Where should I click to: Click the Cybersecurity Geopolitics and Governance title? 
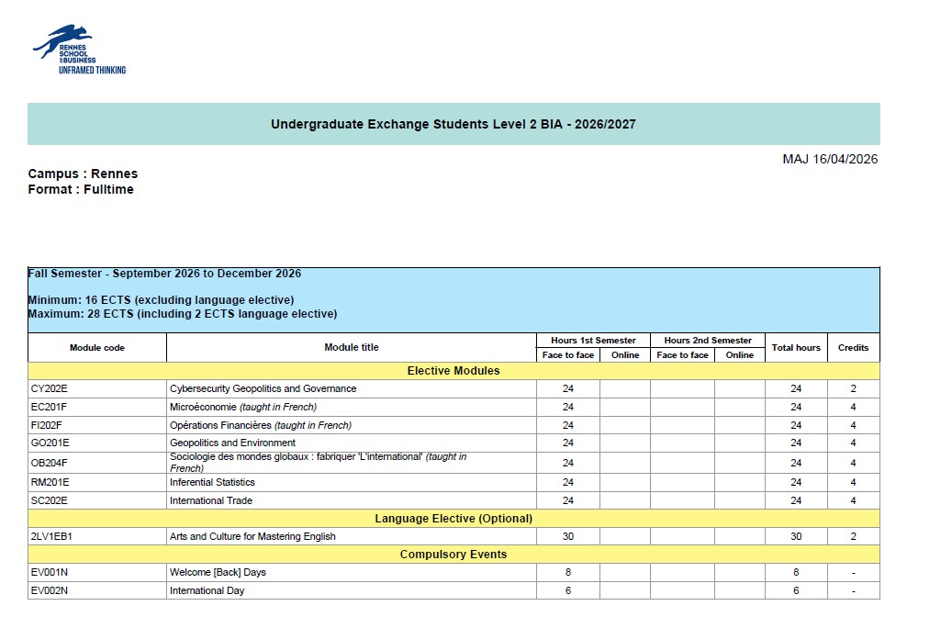(263, 388)
